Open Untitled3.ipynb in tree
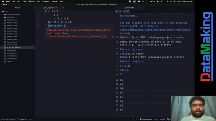Screen dimensions: 216x121 click(x=12, y=58)
